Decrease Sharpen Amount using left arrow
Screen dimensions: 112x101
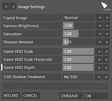pyautogui.click(x=99, y=42)
